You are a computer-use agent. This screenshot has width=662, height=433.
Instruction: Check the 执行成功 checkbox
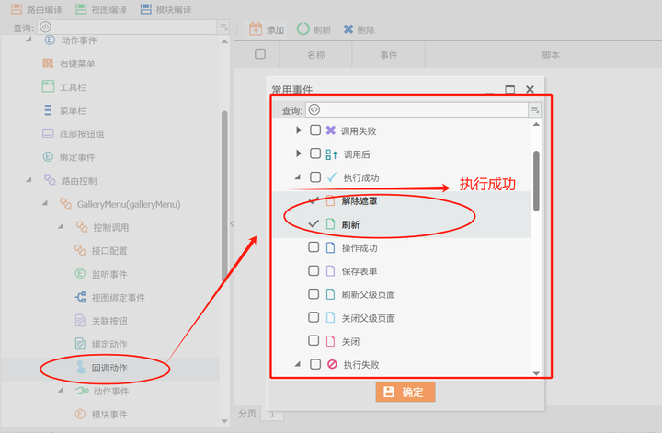point(315,177)
